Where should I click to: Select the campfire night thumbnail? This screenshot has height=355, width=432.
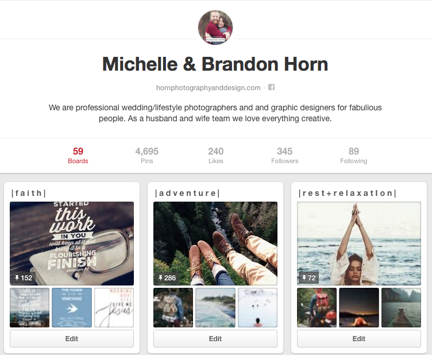click(359, 308)
